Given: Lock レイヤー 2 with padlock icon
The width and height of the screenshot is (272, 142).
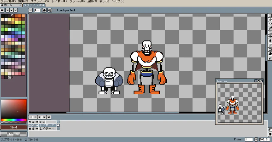Looking at the screenshot, I should point(33,125).
